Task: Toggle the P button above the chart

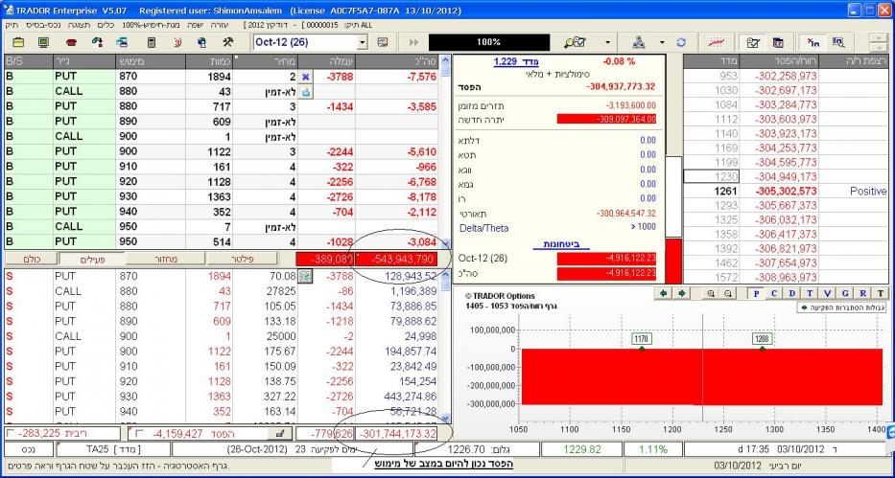Action: coord(757,293)
